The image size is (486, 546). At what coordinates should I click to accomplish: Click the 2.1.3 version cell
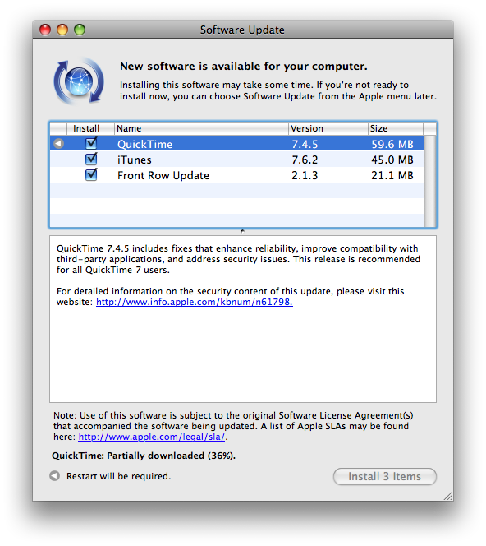coord(305,175)
